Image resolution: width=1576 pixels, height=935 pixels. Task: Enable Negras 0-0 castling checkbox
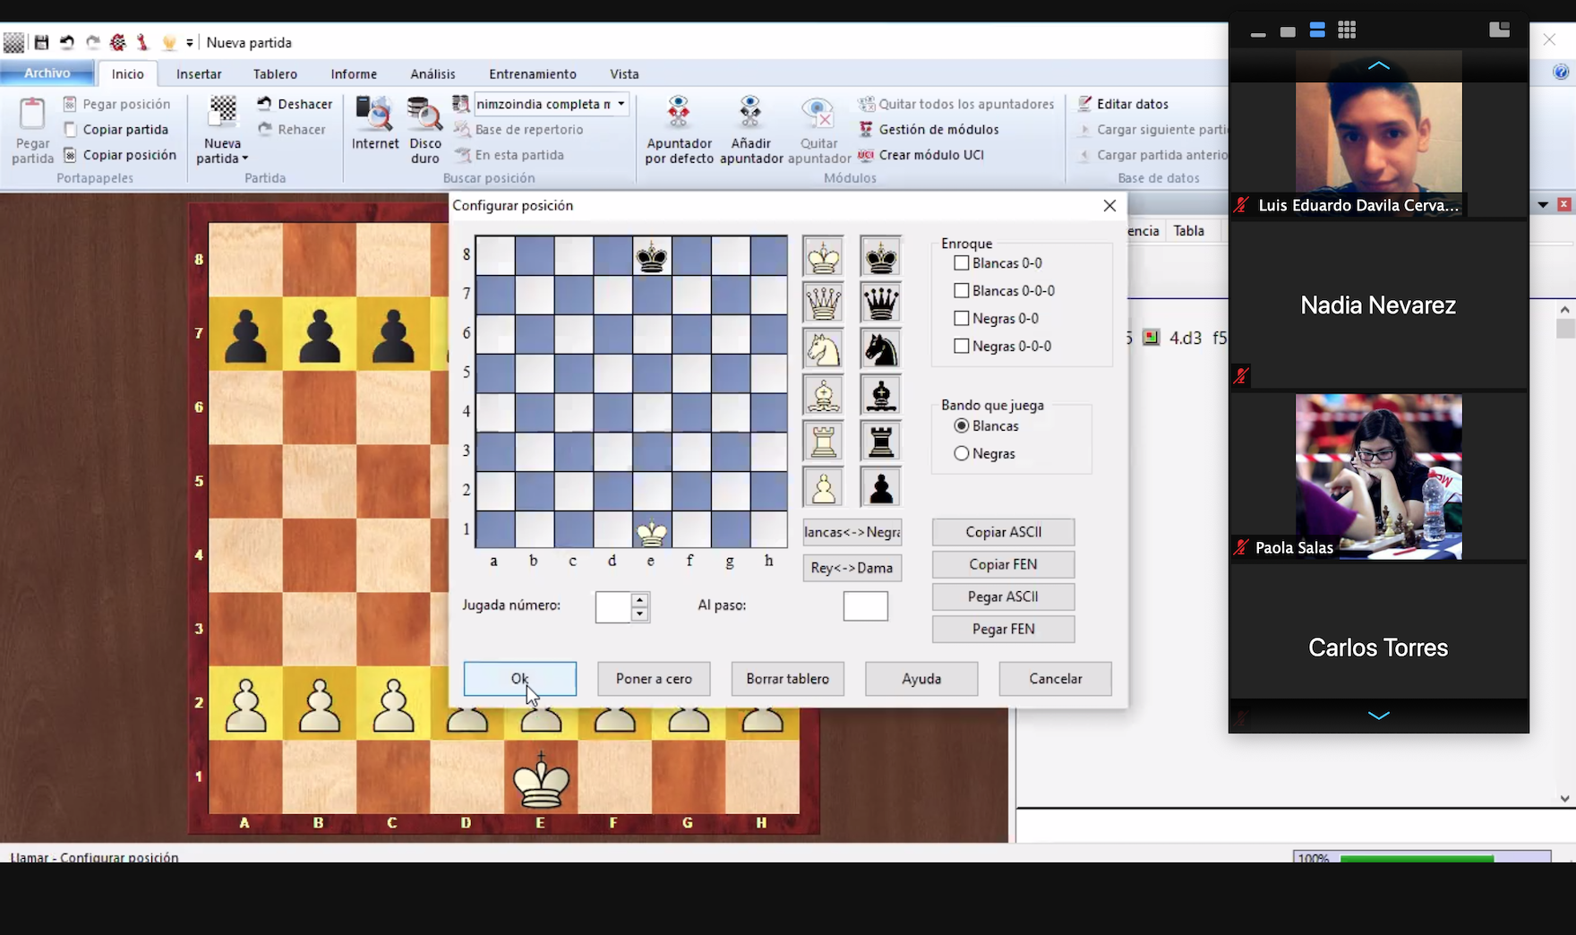click(962, 319)
